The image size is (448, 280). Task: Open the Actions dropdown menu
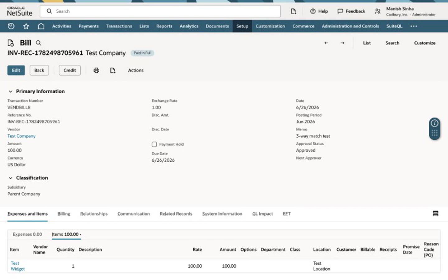136,70
